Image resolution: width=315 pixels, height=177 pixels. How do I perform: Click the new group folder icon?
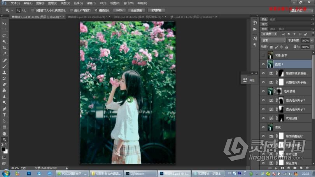click(295, 168)
